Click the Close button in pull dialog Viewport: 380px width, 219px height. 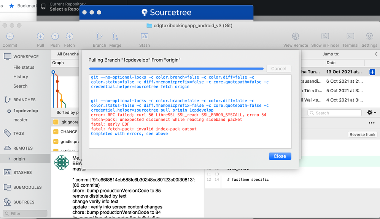pos(280,156)
